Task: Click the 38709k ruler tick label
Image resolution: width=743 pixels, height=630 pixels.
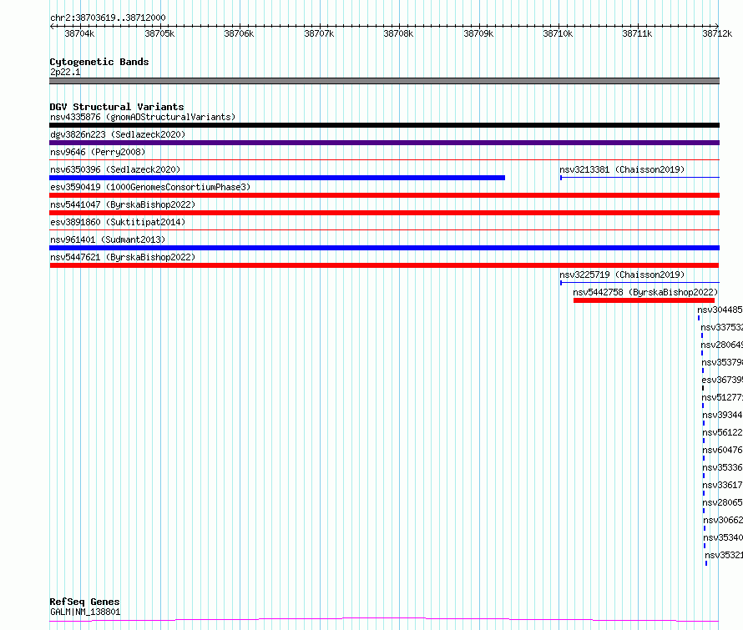Action: (478, 33)
